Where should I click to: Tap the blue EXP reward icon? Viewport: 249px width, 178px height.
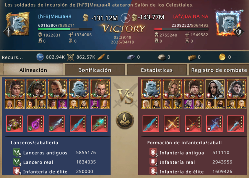point(40,57)
